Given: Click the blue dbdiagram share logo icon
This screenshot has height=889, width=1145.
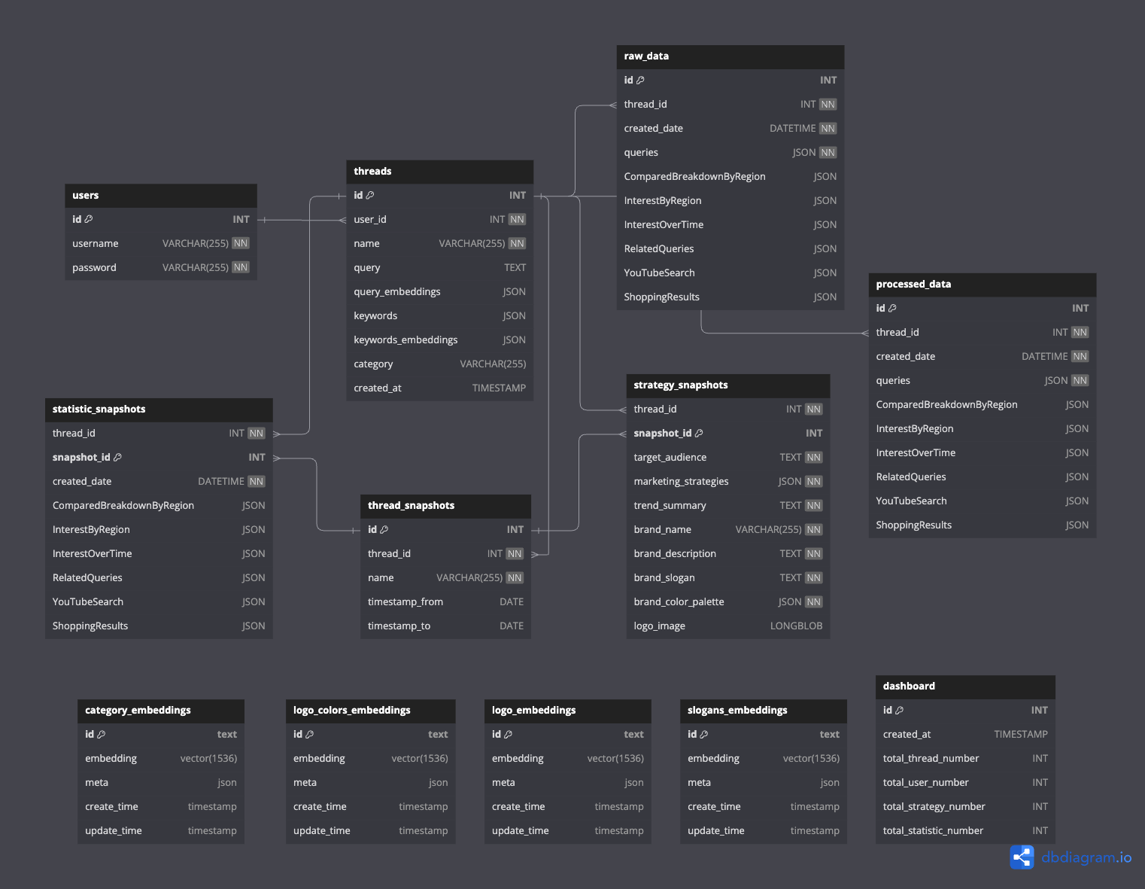Looking at the screenshot, I should pos(1022,857).
